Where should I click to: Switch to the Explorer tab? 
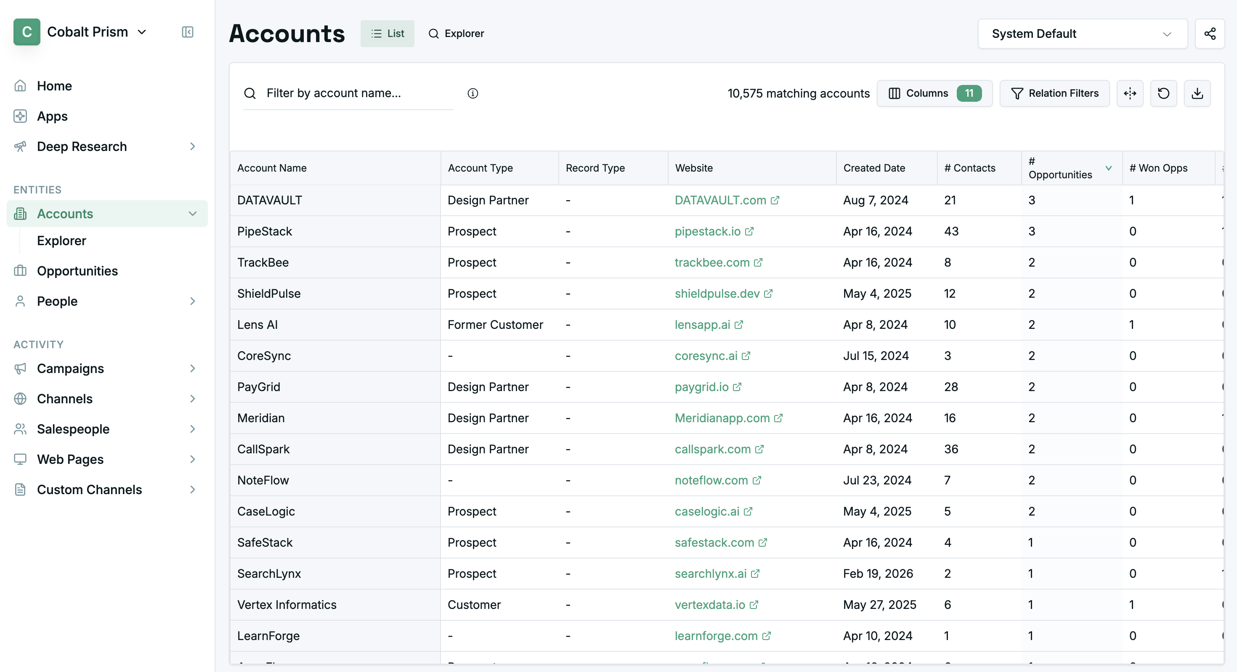[456, 34]
